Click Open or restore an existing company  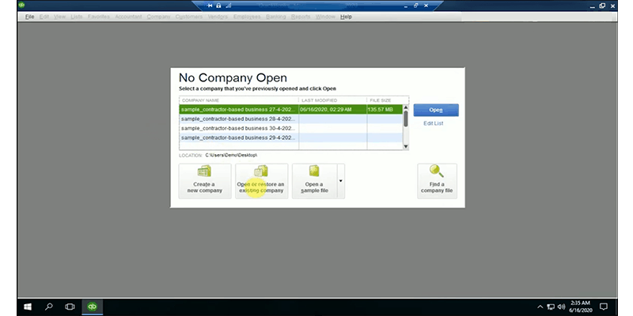pos(261,181)
